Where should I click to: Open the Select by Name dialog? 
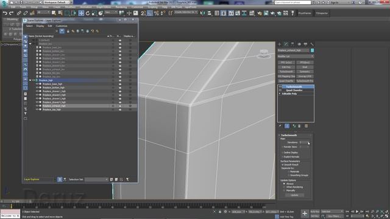click(x=60, y=13)
